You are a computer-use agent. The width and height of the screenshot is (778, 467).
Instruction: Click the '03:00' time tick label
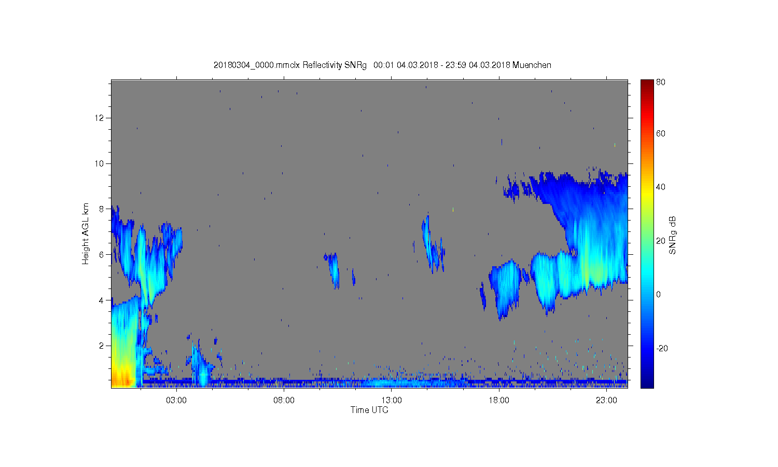(x=176, y=400)
